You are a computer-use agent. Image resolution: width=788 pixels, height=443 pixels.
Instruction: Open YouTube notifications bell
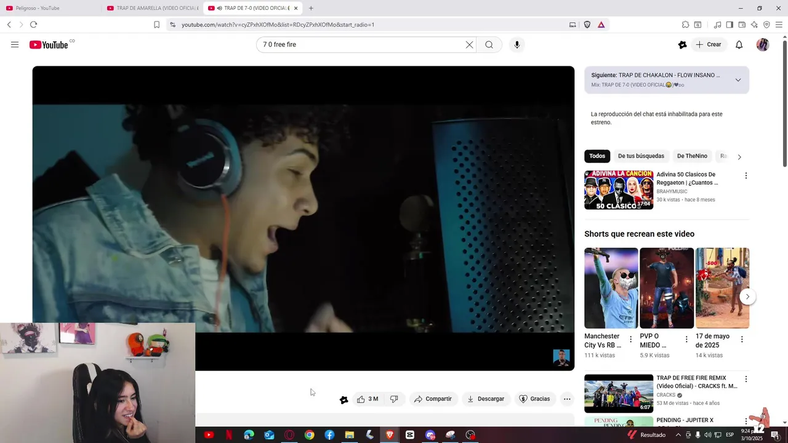pos(739,44)
